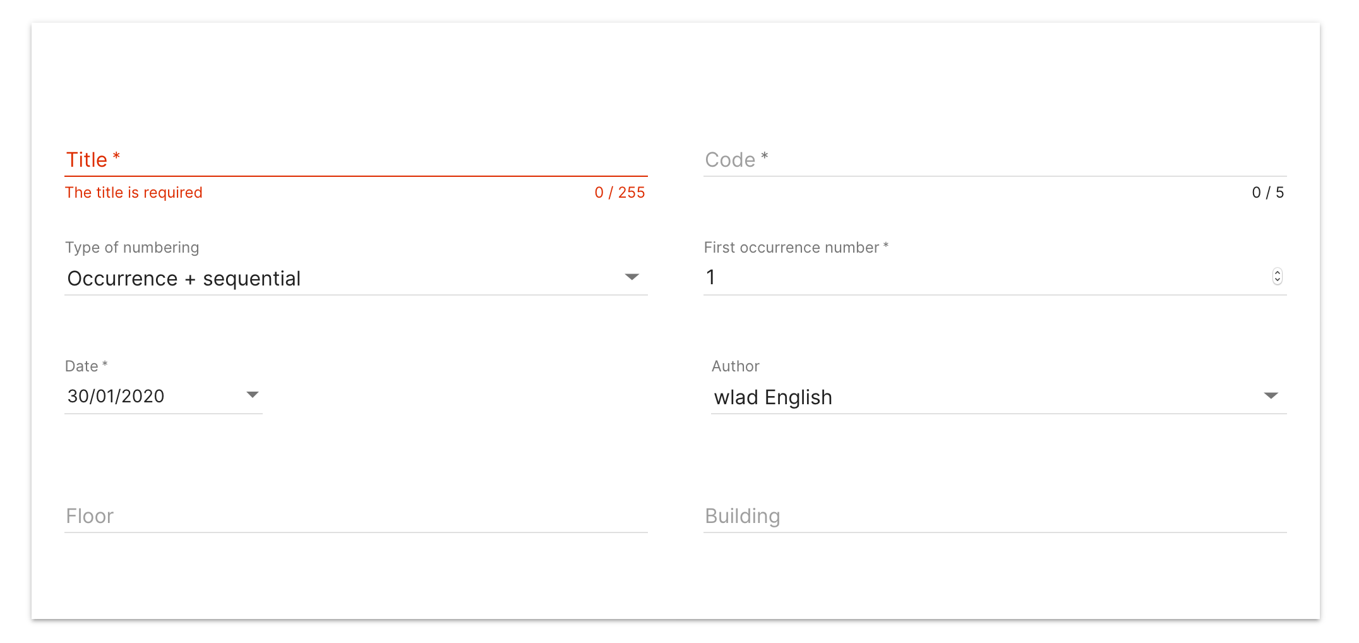Click the 'First occurrence number' label
This screenshot has width=1359, height=643.
click(x=796, y=248)
